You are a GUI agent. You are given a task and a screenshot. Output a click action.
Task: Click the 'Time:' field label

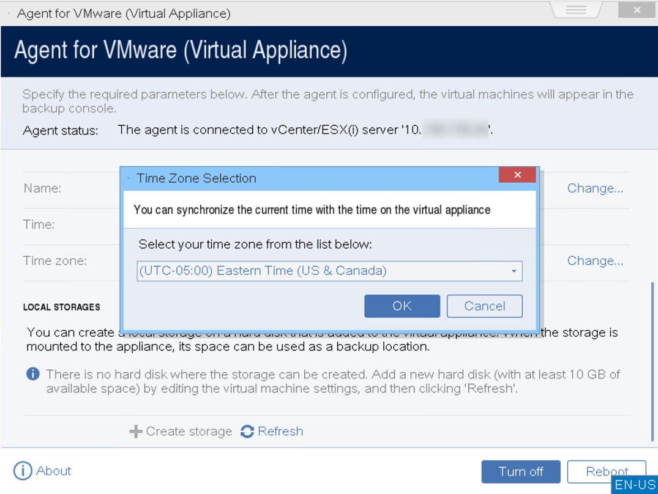click(39, 224)
